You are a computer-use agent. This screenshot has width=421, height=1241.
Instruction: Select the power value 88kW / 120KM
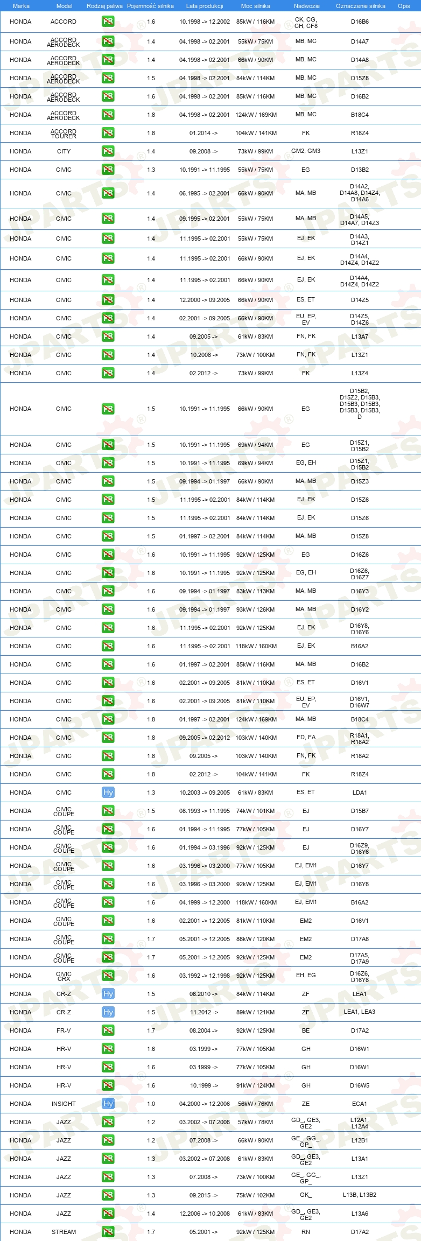[255, 939]
